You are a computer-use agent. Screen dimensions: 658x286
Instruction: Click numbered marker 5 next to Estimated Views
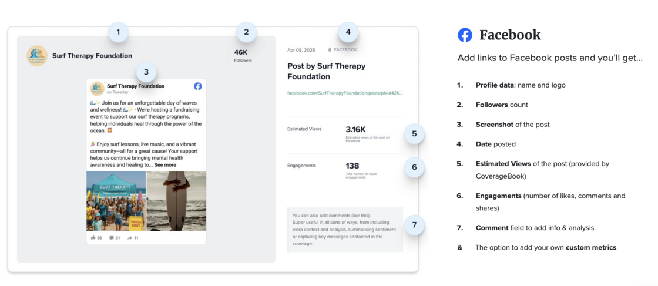coord(414,134)
